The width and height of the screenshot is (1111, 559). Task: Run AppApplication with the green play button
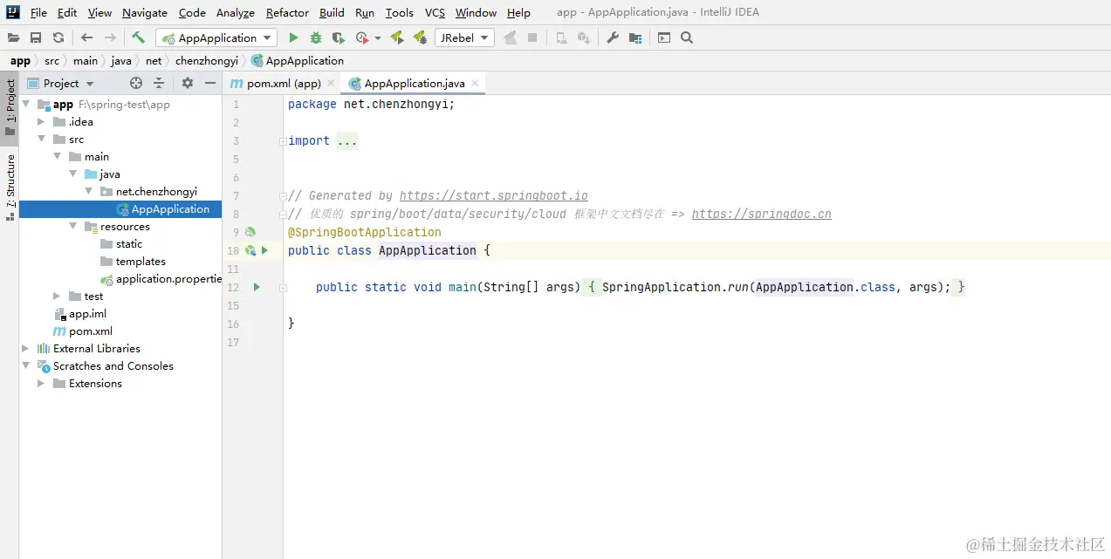[x=293, y=37]
